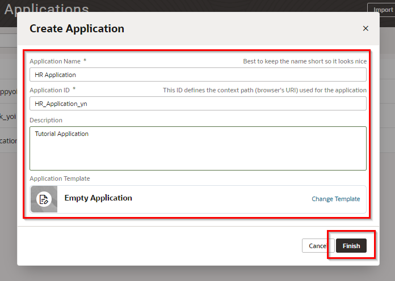Click the Create Application dialog heading

click(x=77, y=28)
